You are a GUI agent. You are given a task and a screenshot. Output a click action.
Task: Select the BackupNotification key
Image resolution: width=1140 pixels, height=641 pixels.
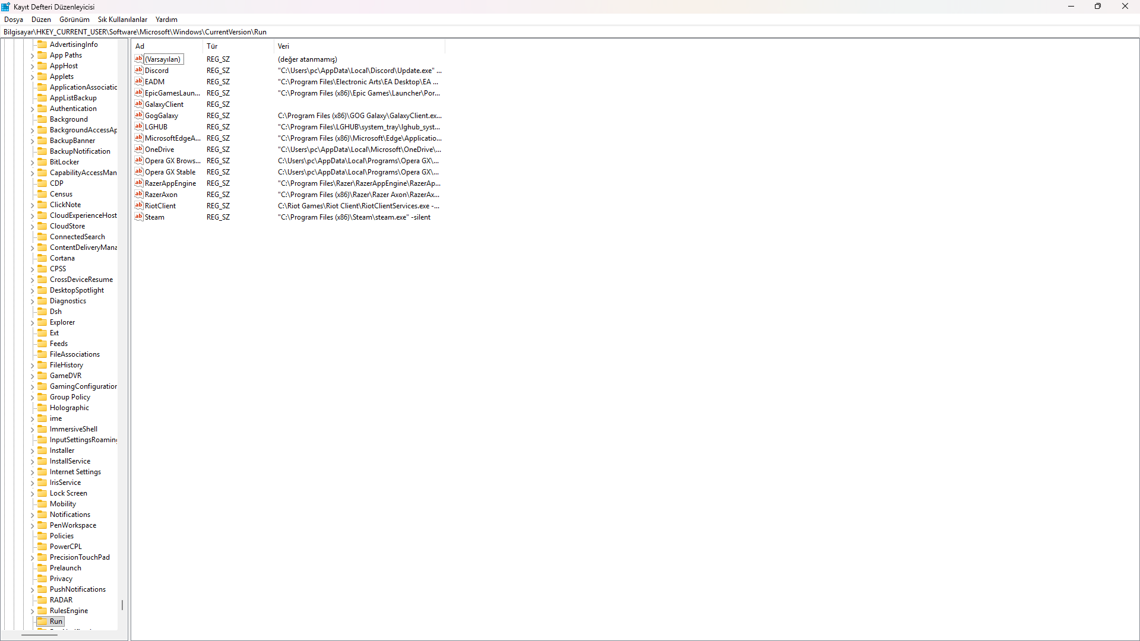[x=80, y=151]
